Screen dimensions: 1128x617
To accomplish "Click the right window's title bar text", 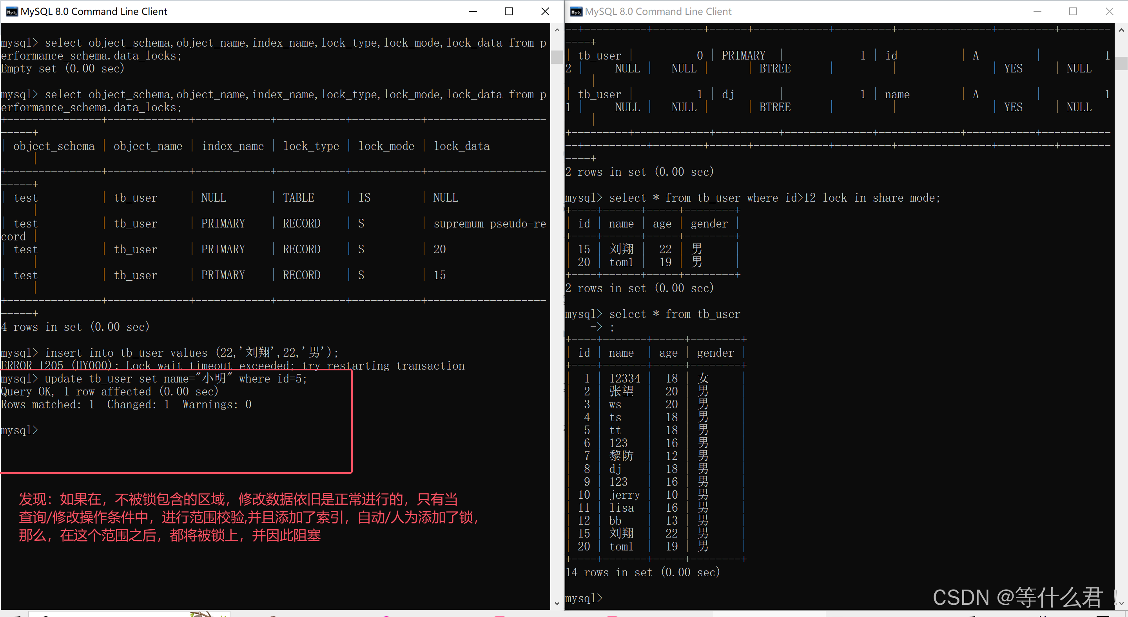I will pos(658,11).
